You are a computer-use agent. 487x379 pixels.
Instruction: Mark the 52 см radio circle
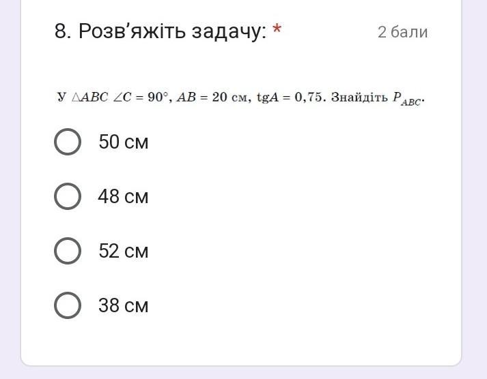point(68,251)
